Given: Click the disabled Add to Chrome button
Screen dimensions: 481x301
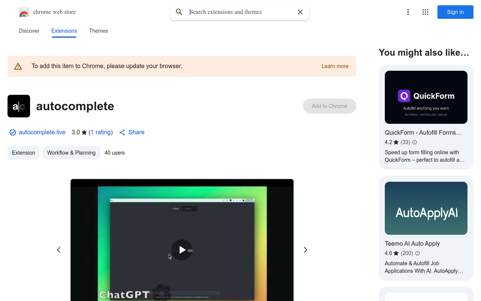Looking at the screenshot, I should click(330, 106).
